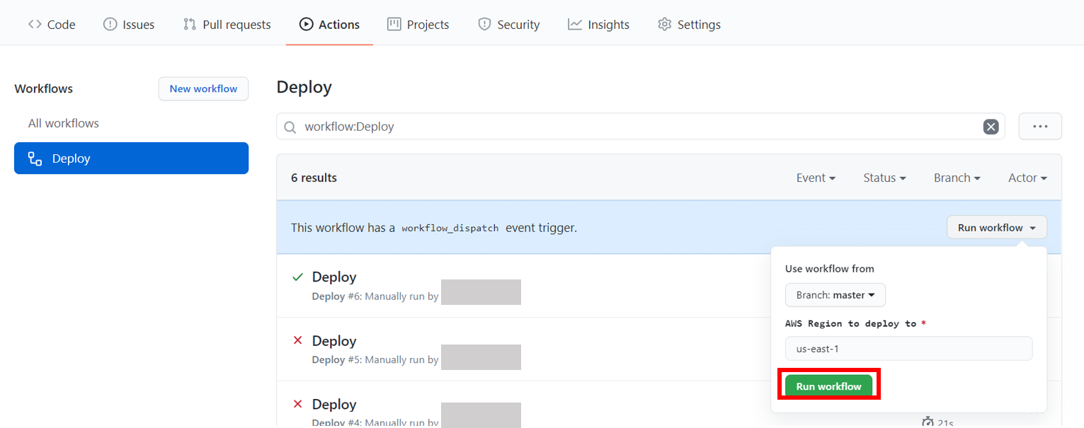Open Insights via the graph icon
Image resolution: width=1084 pixels, height=428 pixels.
(575, 24)
